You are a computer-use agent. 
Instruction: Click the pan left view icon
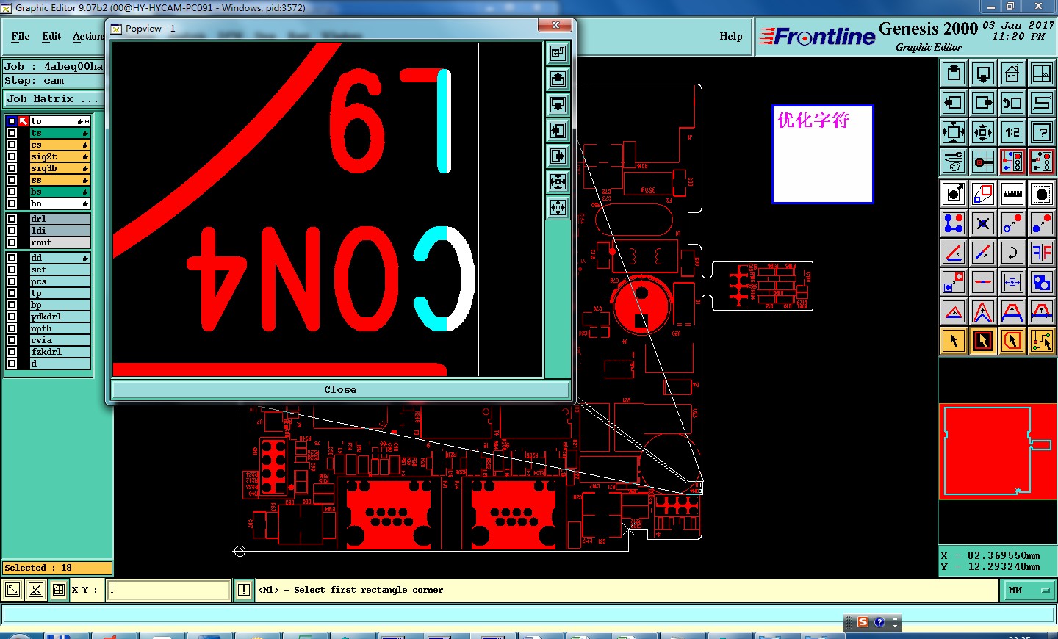pos(954,103)
